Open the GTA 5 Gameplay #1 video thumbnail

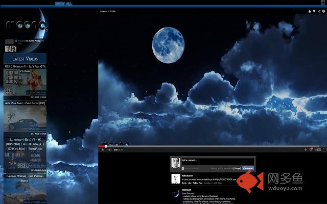point(25,82)
